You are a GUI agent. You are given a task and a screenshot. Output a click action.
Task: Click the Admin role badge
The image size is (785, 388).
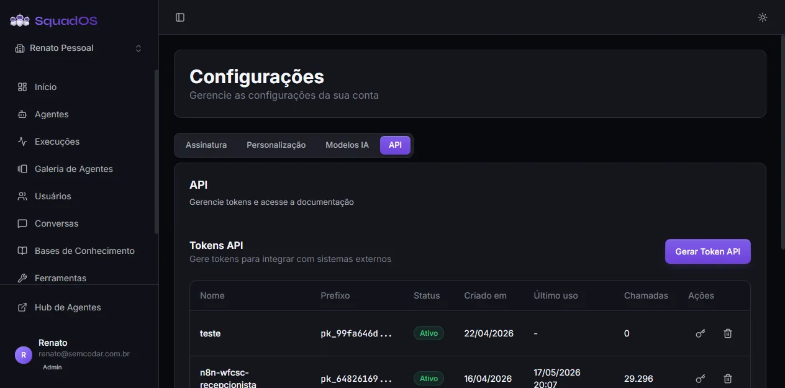point(52,367)
